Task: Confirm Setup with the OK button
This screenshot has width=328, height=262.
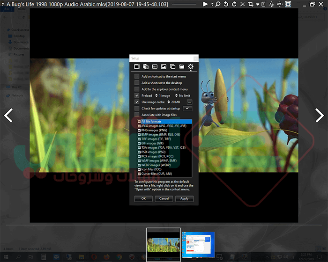Action: pyautogui.click(x=143, y=198)
